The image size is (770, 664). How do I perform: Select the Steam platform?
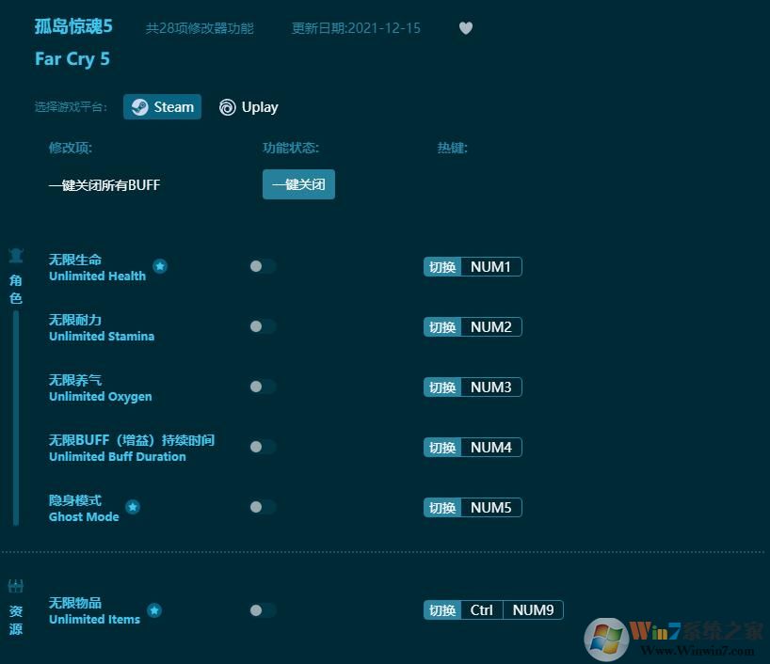(x=162, y=106)
